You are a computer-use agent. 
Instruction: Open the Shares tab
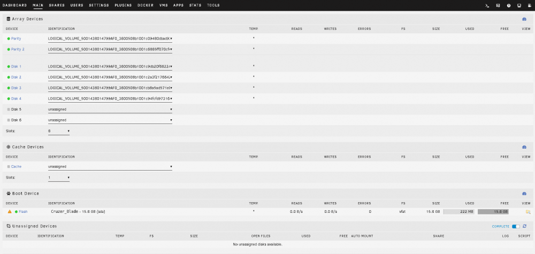[x=57, y=5]
